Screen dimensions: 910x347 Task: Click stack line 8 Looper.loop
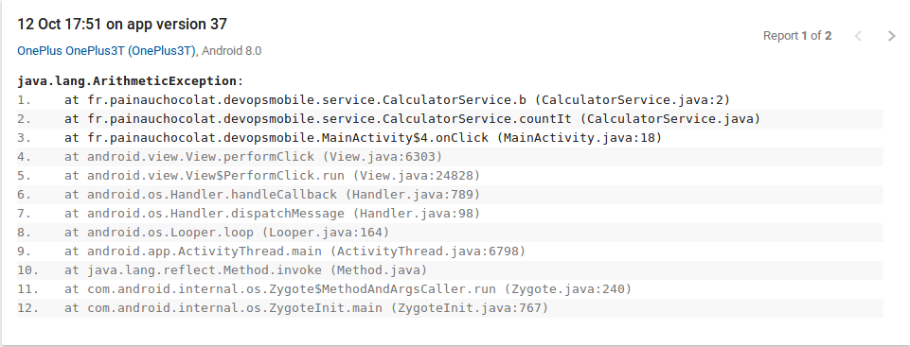451,233
